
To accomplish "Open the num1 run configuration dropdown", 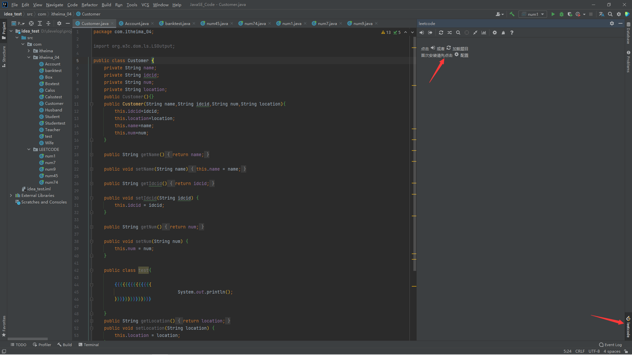I will click(x=533, y=14).
